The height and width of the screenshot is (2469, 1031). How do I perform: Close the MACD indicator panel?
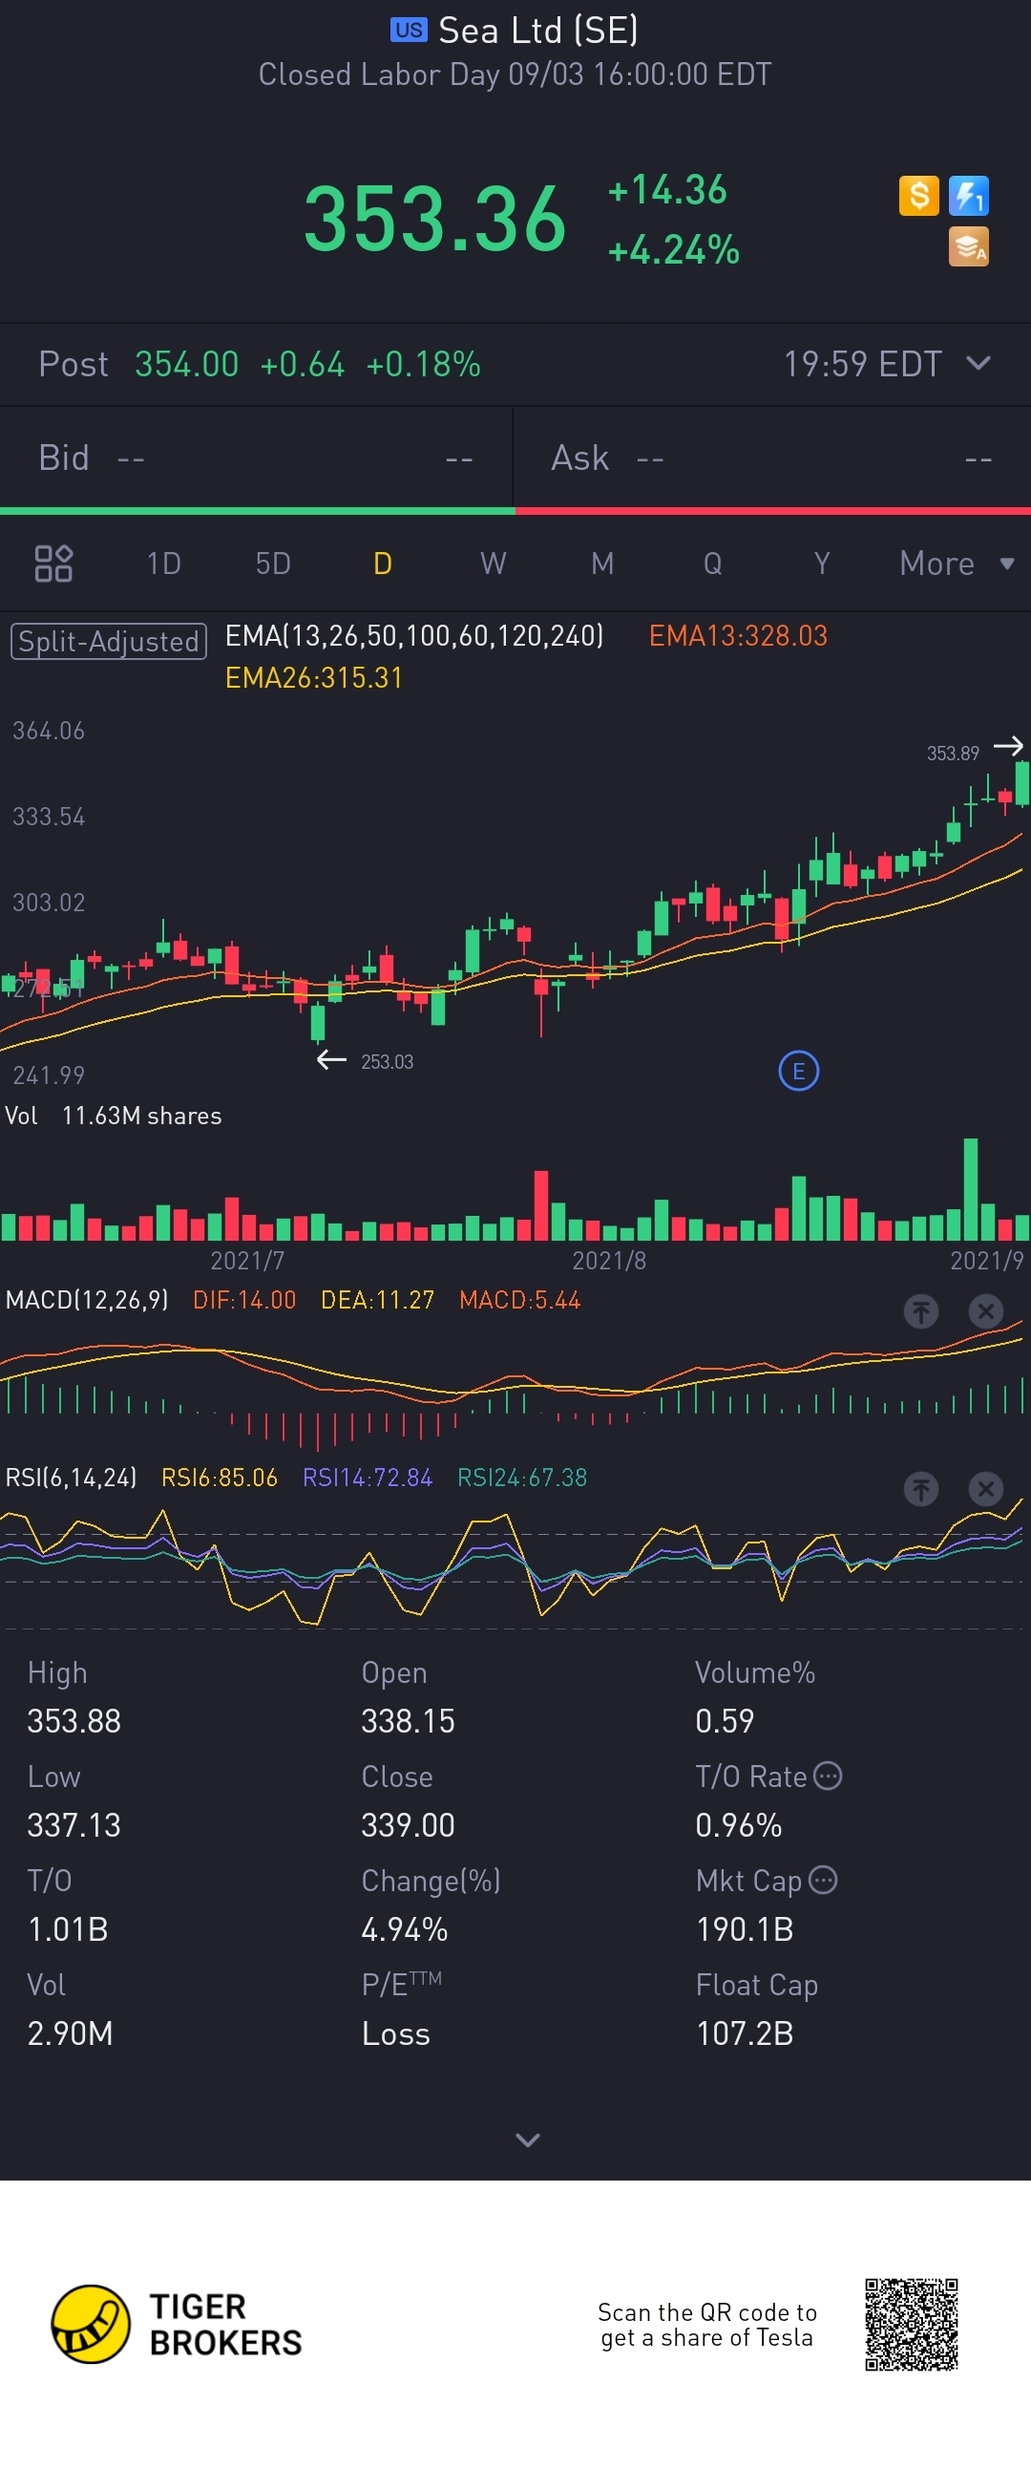point(985,1311)
